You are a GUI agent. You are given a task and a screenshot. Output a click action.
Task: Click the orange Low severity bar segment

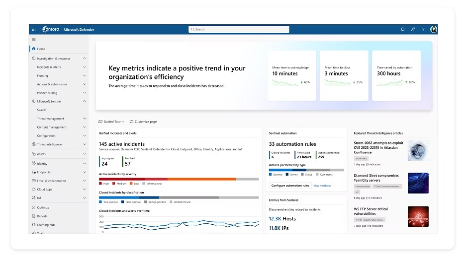point(201,179)
